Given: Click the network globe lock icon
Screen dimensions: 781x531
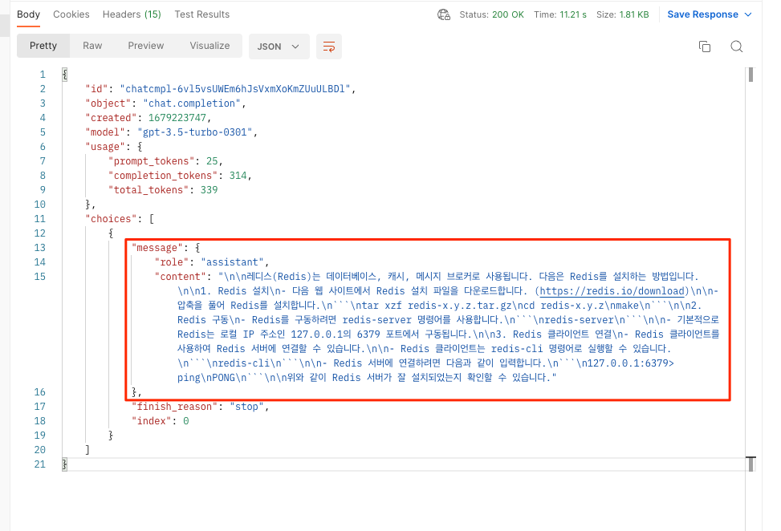Looking at the screenshot, I should [x=444, y=15].
